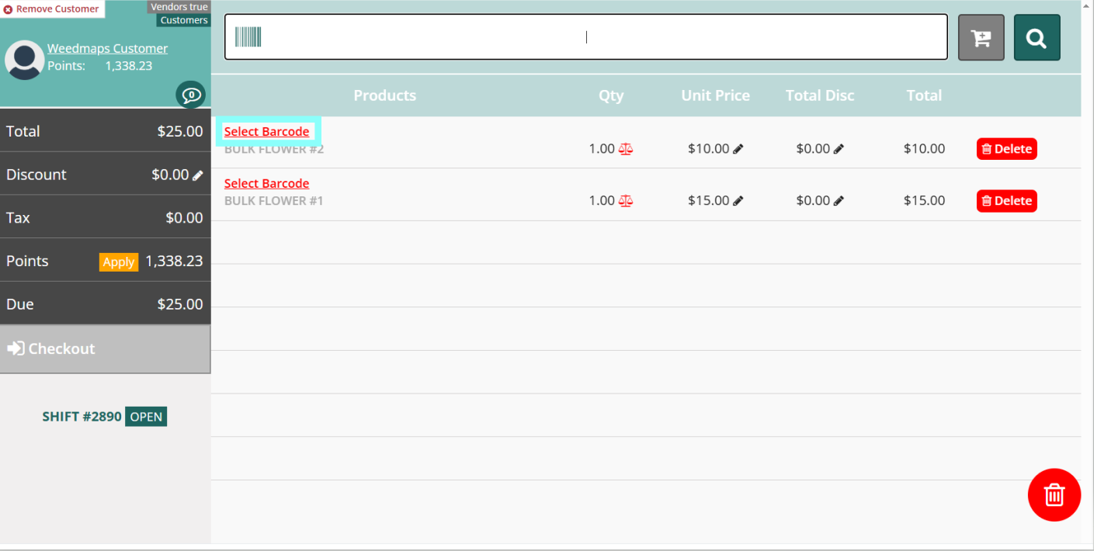Image resolution: width=1094 pixels, height=551 pixels.
Task: Click the customer Points 1,338.23 under the name
Action: pyautogui.click(x=129, y=66)
